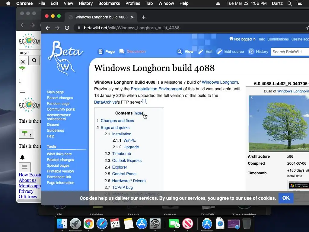The image size is (309, 232).
Task: Go forward in front Chrome window
Action: (x=57, y=28)
